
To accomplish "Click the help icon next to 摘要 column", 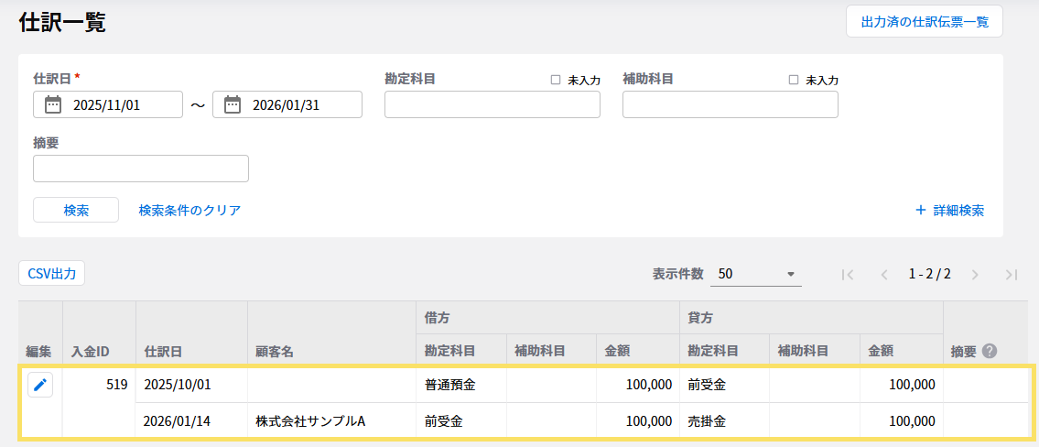I will pos(990,351).
